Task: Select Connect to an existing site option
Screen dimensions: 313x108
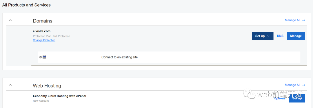Action: click(x=169, y=57)
